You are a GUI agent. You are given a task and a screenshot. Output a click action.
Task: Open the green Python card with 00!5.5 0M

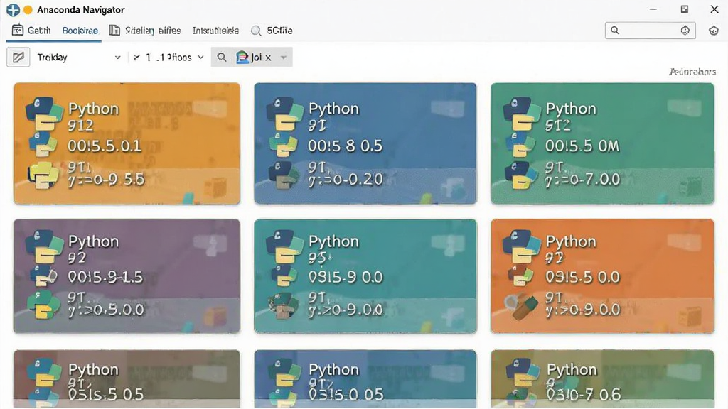pyautogui.click(x=602, y=143)
